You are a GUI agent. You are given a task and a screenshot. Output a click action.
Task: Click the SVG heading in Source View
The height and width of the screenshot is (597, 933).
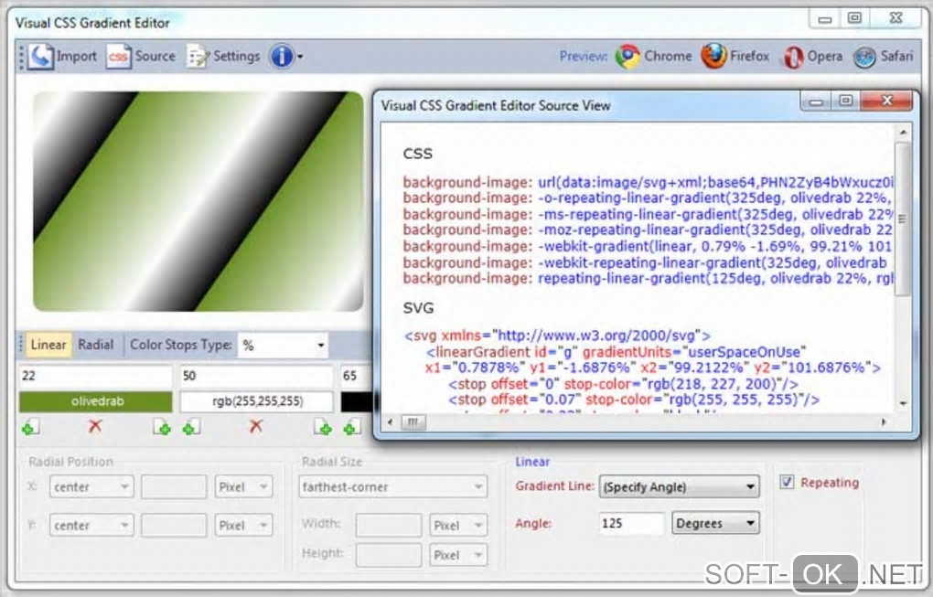[x=418, y=308]
